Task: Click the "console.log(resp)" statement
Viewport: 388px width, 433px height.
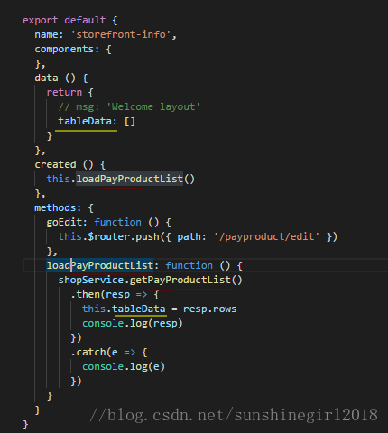Action: click(x=133, y=324)
